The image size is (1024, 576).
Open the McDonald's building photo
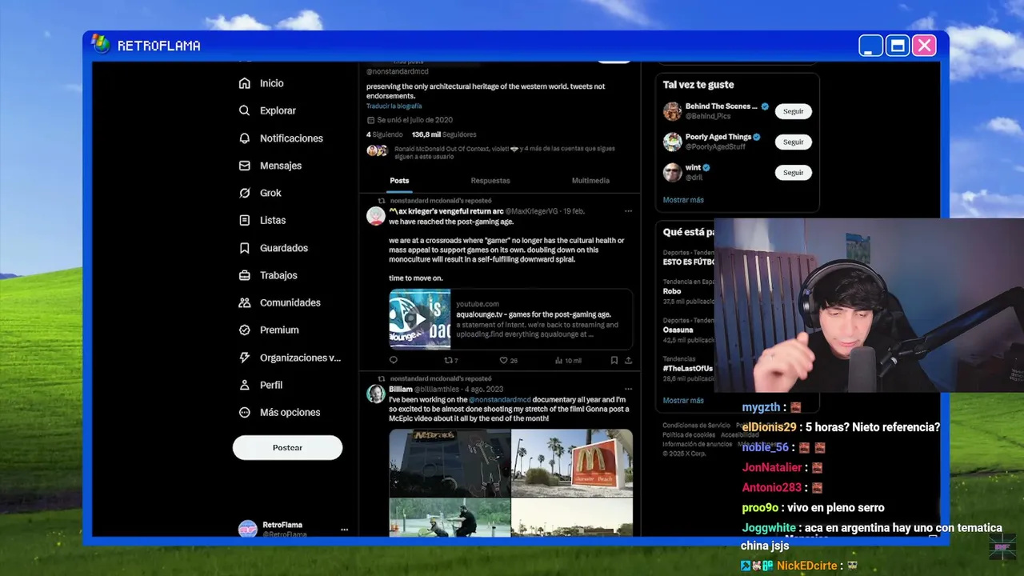(x=450, y=463)
